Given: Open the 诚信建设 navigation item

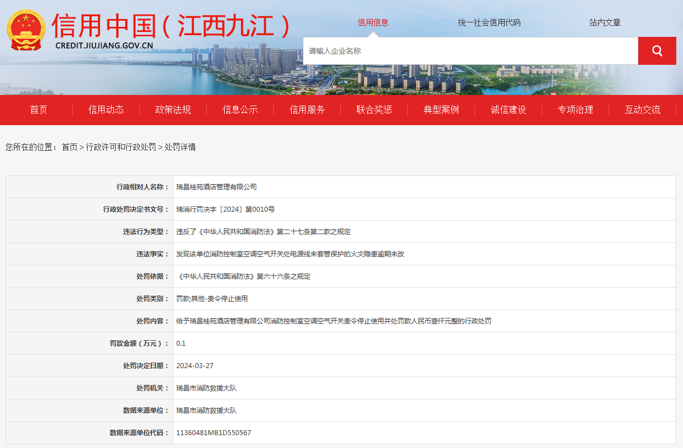Looking at the screenshot, I should [x=509, y=110].
